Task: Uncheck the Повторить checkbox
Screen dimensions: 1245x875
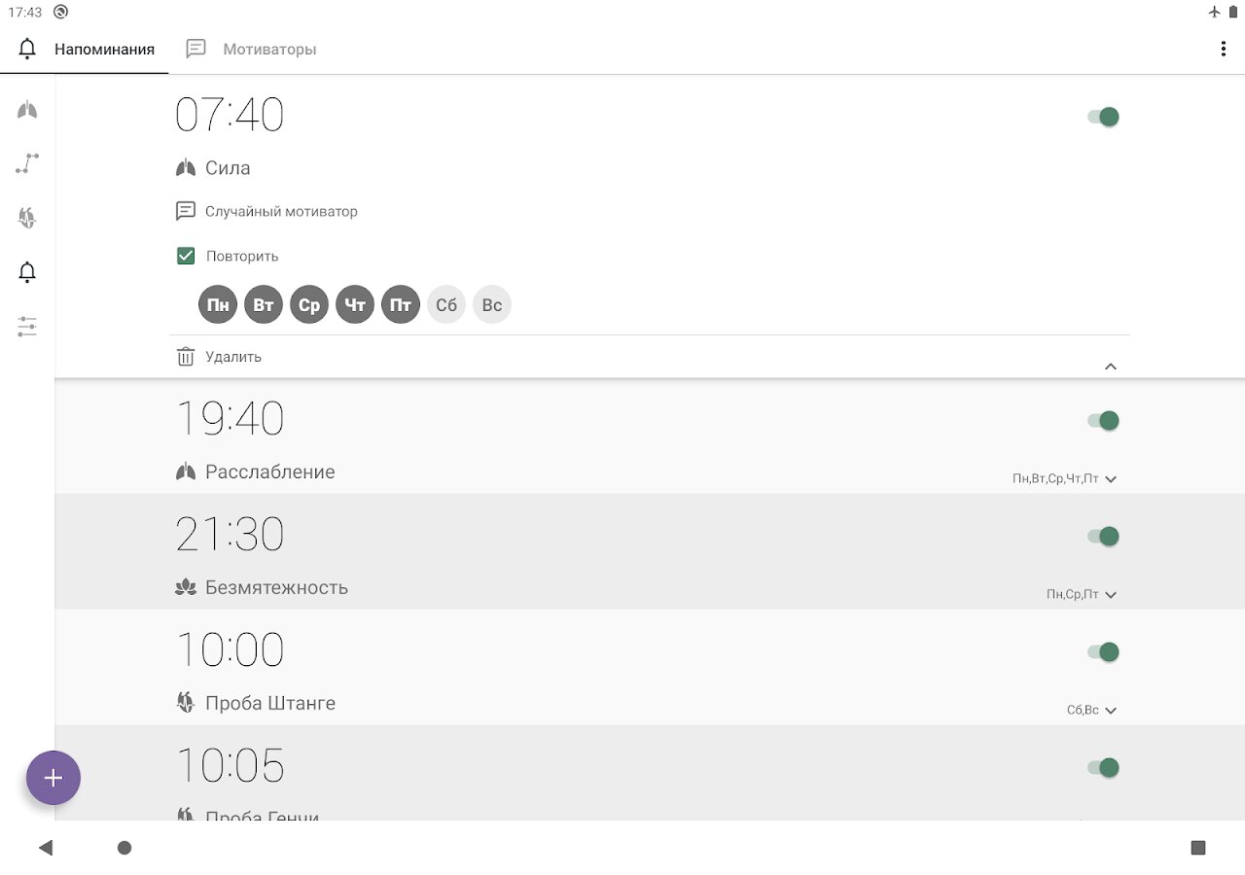Action: click(186, 256)
